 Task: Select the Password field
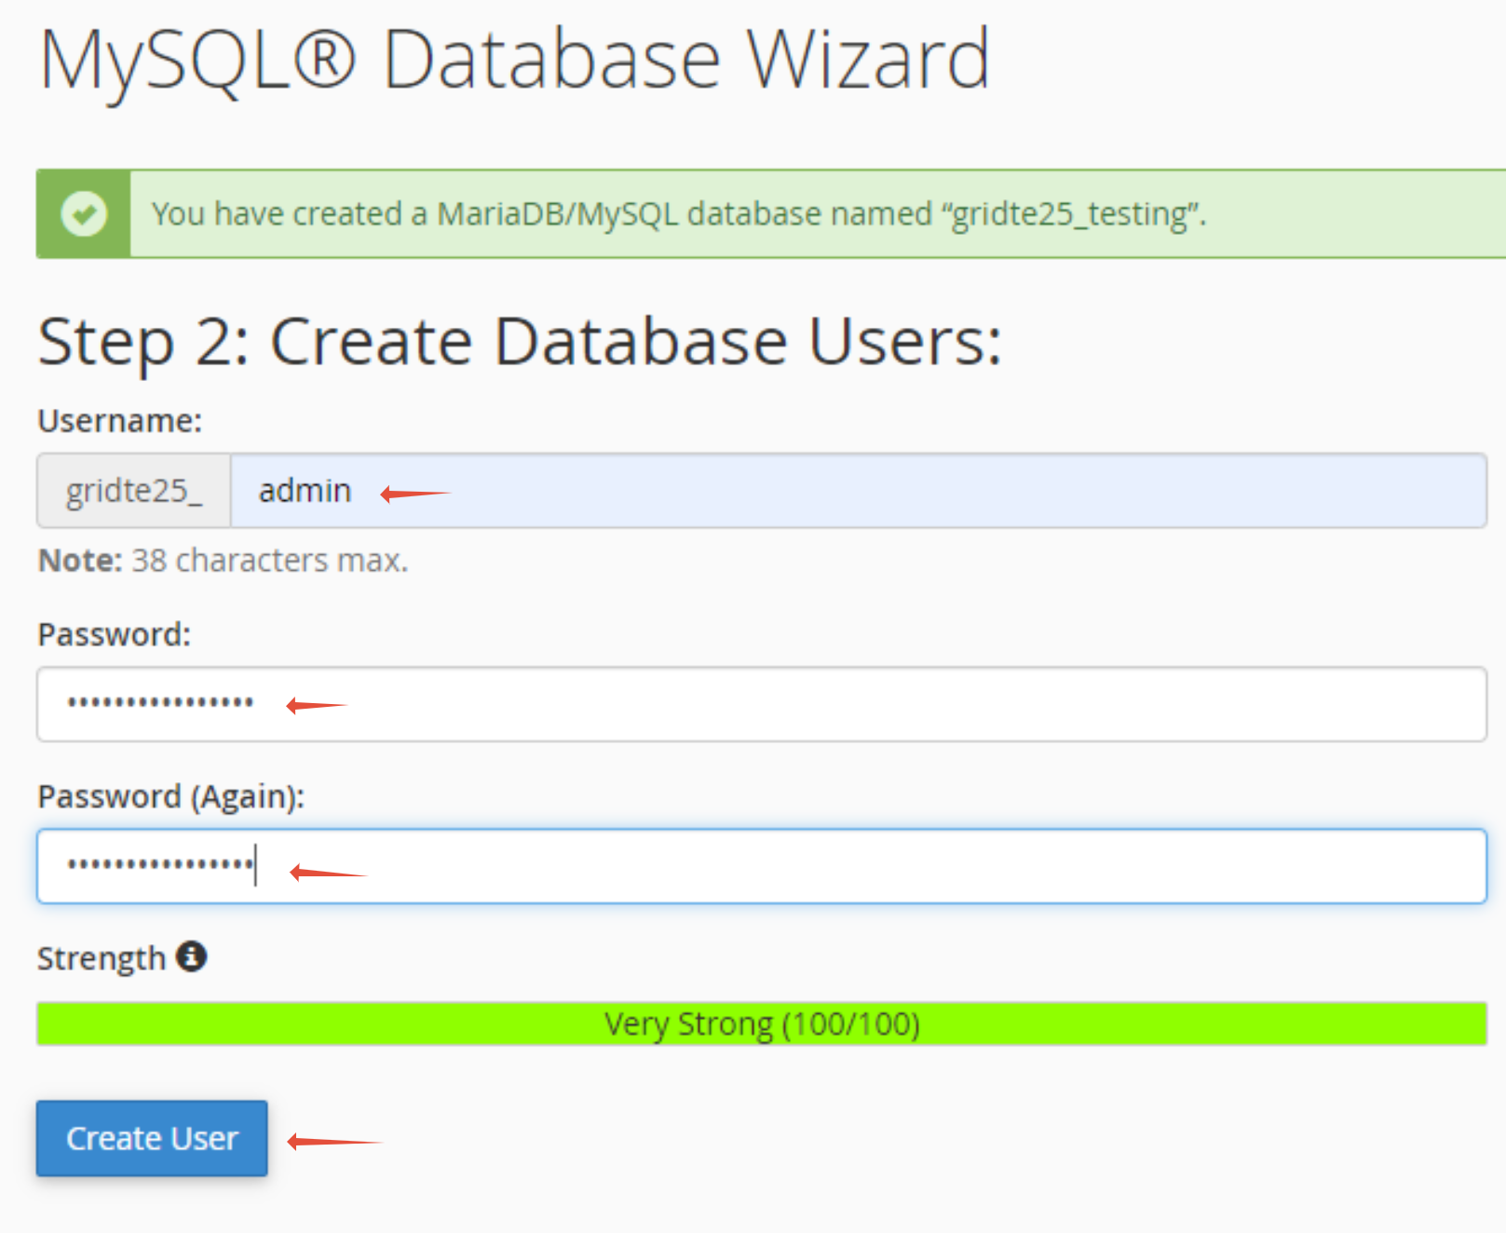761,704
